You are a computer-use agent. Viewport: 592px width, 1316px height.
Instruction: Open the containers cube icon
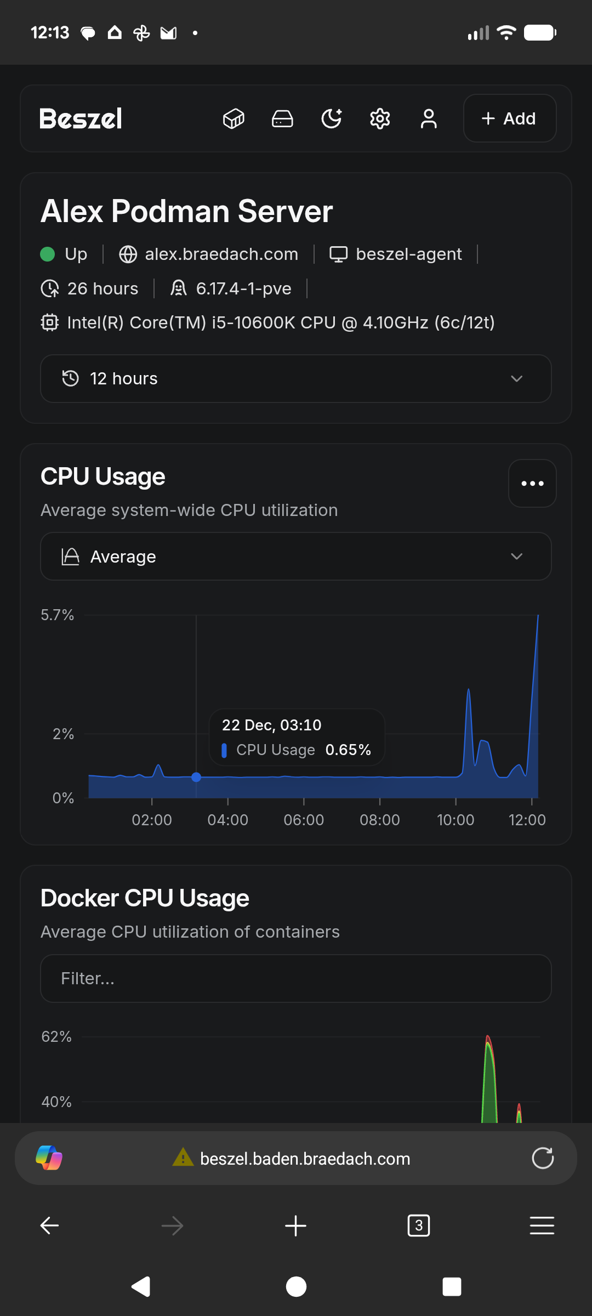[234, 118]
